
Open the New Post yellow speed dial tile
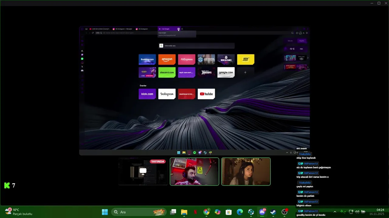click(x=246, y=59)
